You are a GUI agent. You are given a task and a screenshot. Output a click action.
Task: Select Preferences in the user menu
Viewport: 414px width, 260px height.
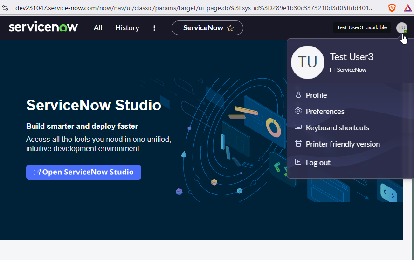pos(324,111)
